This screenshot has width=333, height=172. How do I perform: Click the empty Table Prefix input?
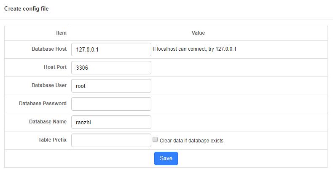click(111, 140)
